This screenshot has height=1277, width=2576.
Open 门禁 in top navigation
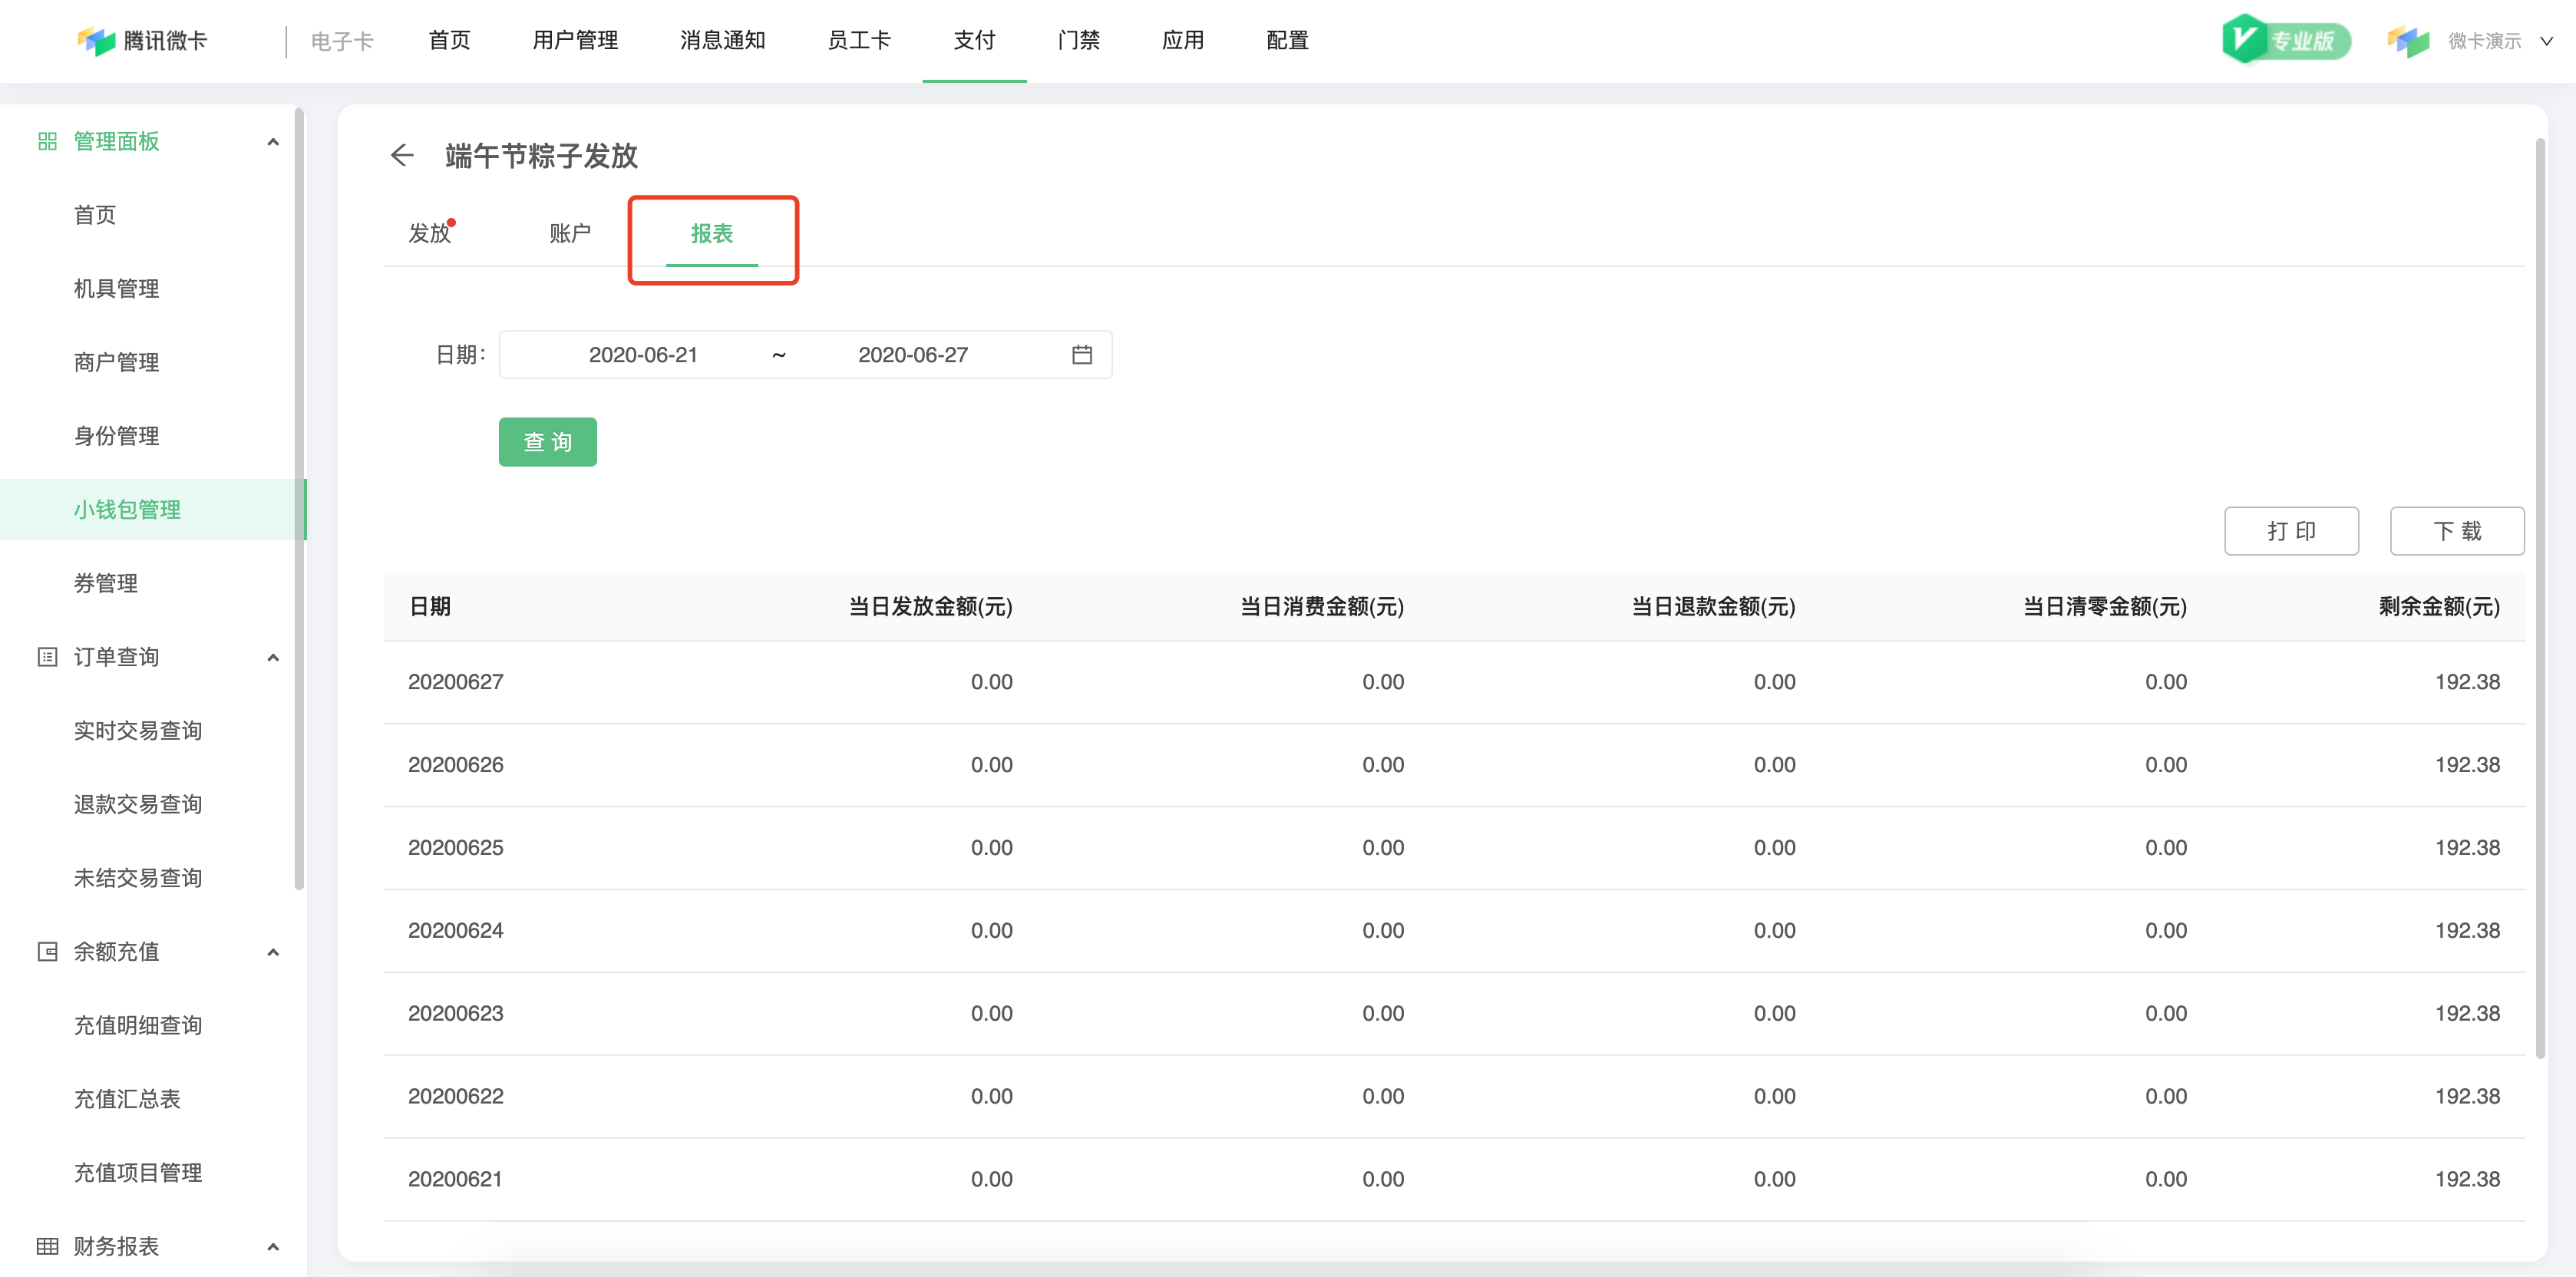[1079, 41]
